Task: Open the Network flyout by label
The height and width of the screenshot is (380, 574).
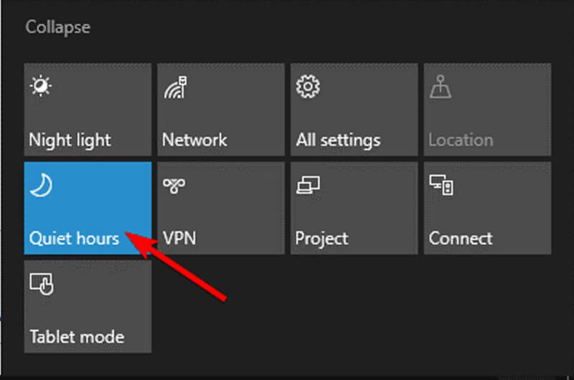Action: tap(194, 140)
